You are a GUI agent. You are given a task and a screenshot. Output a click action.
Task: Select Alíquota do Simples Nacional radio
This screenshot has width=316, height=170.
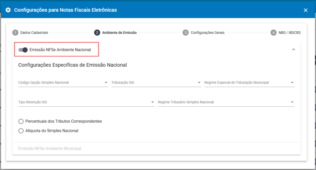point(21,131)
